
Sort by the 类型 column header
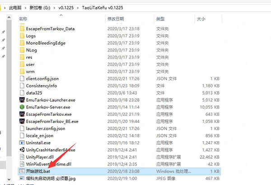coord(160,19)
